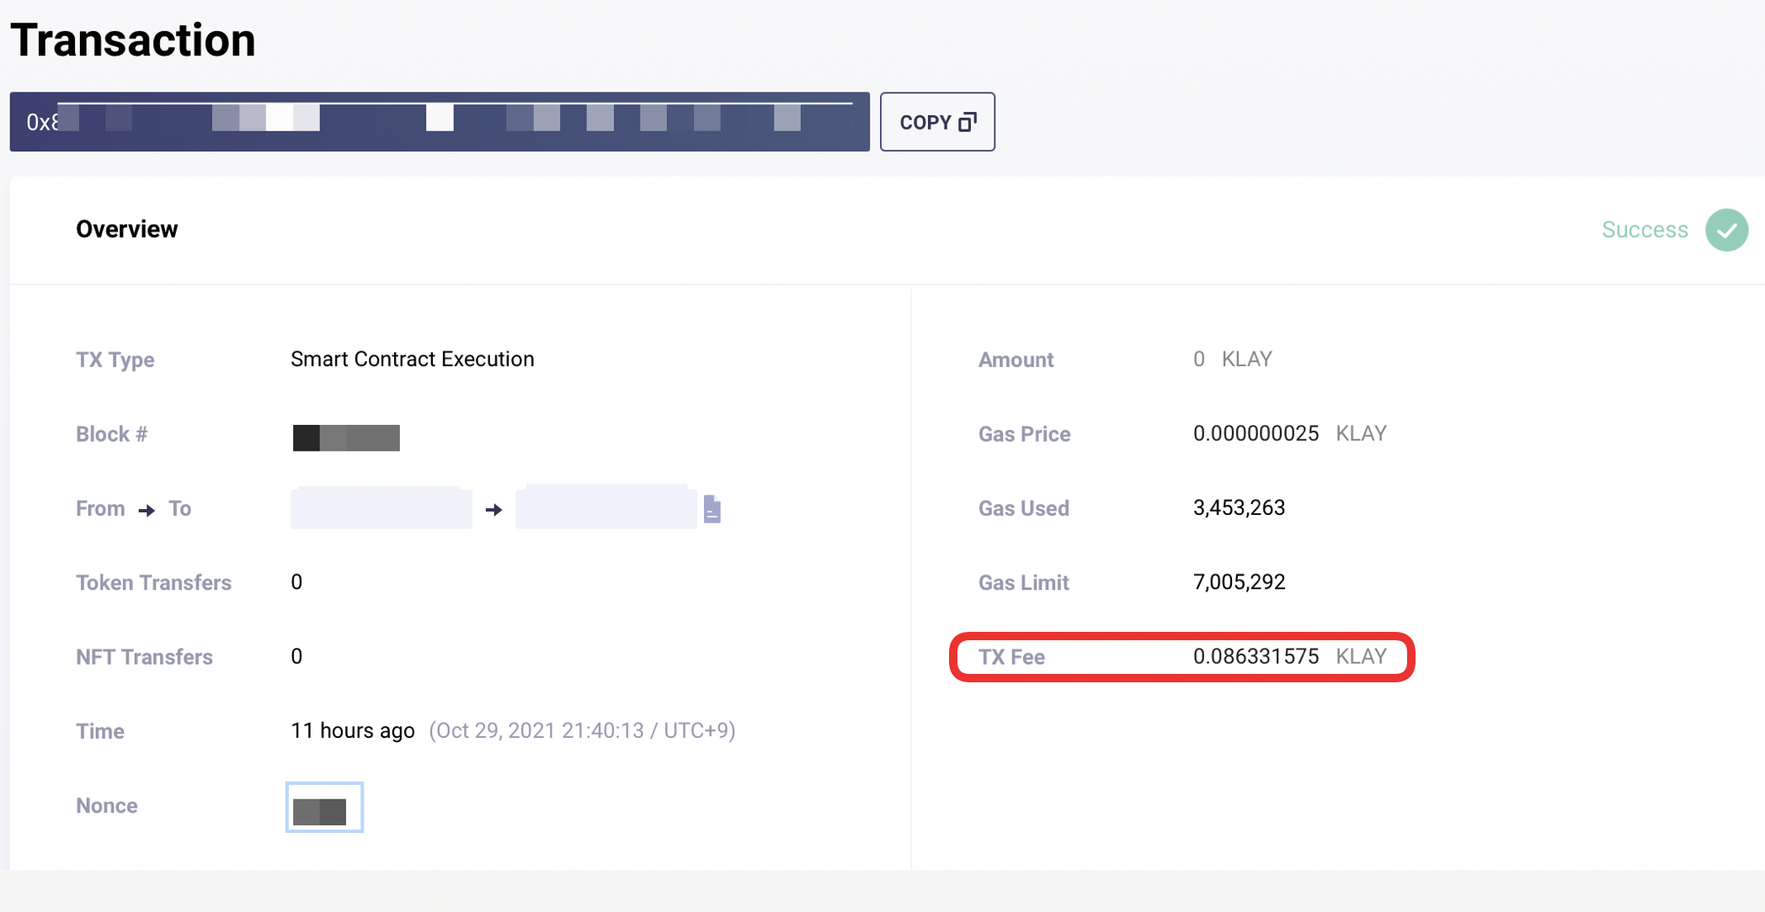The image size is (1765, 912).
Task: Click the Success status label
Action: tap(1644, 230)
